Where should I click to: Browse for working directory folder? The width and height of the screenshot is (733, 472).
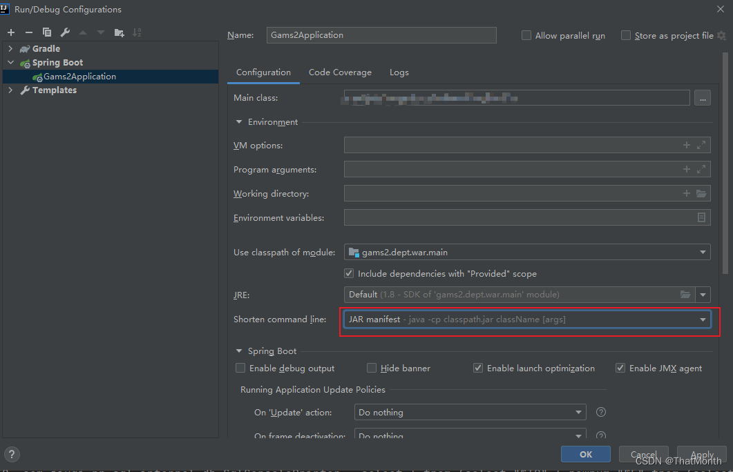[701, 193]
